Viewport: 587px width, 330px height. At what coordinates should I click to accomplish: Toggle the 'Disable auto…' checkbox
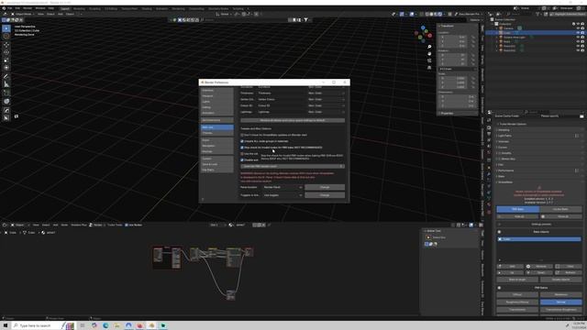pyautogui.click(x=242, y=159)
